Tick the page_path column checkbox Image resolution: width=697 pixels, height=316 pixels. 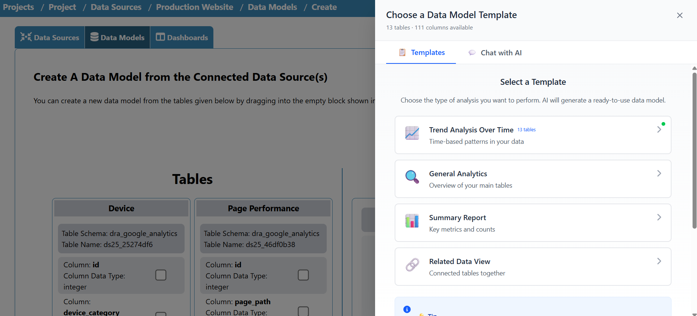point(303,311)
